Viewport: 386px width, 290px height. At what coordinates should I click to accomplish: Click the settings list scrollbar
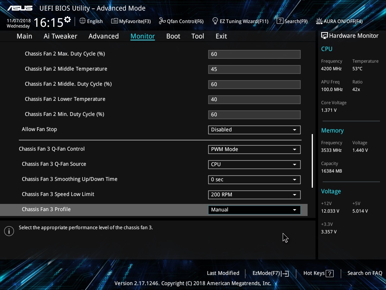click(312, 161)
